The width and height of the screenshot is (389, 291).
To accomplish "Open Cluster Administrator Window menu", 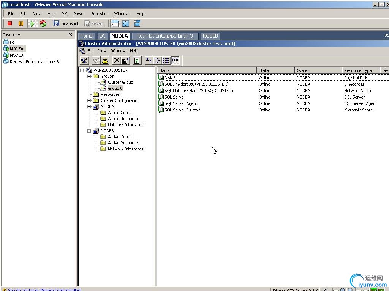I will [x=118, y=51].
